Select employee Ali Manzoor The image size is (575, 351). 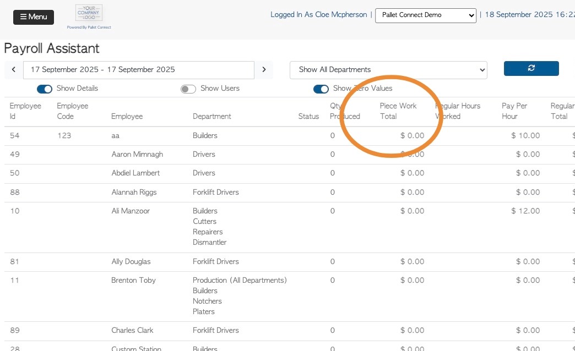click(131, 211)
